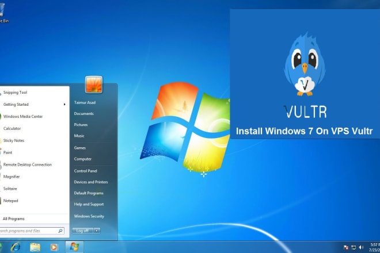Open Solitaire game

[10, 189]
